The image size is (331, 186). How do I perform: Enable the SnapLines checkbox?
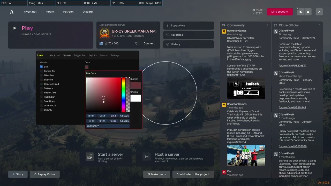[41, 101]
